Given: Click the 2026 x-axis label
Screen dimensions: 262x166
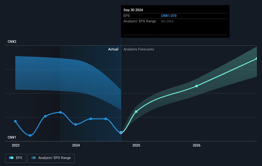Looking at the screenshot, I should click(x=197, y=146).
